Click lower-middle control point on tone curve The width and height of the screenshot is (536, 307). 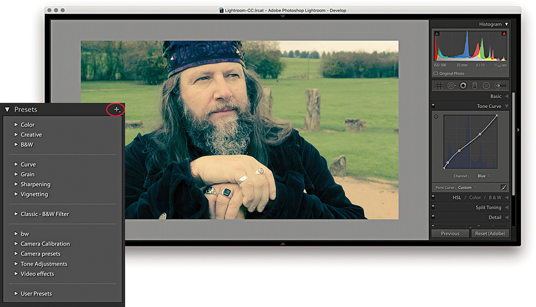459,151
